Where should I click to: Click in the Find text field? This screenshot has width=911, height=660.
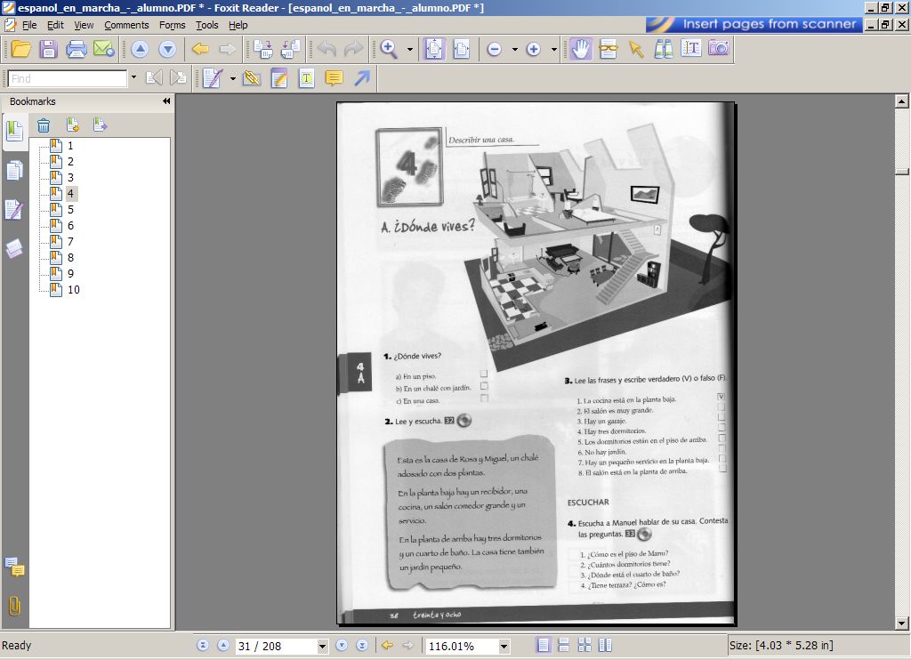pyautogui.click(x=67, y=79)
